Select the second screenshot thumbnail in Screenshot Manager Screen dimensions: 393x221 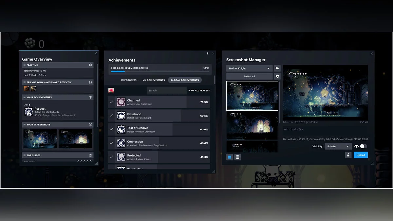pos(252,125)
